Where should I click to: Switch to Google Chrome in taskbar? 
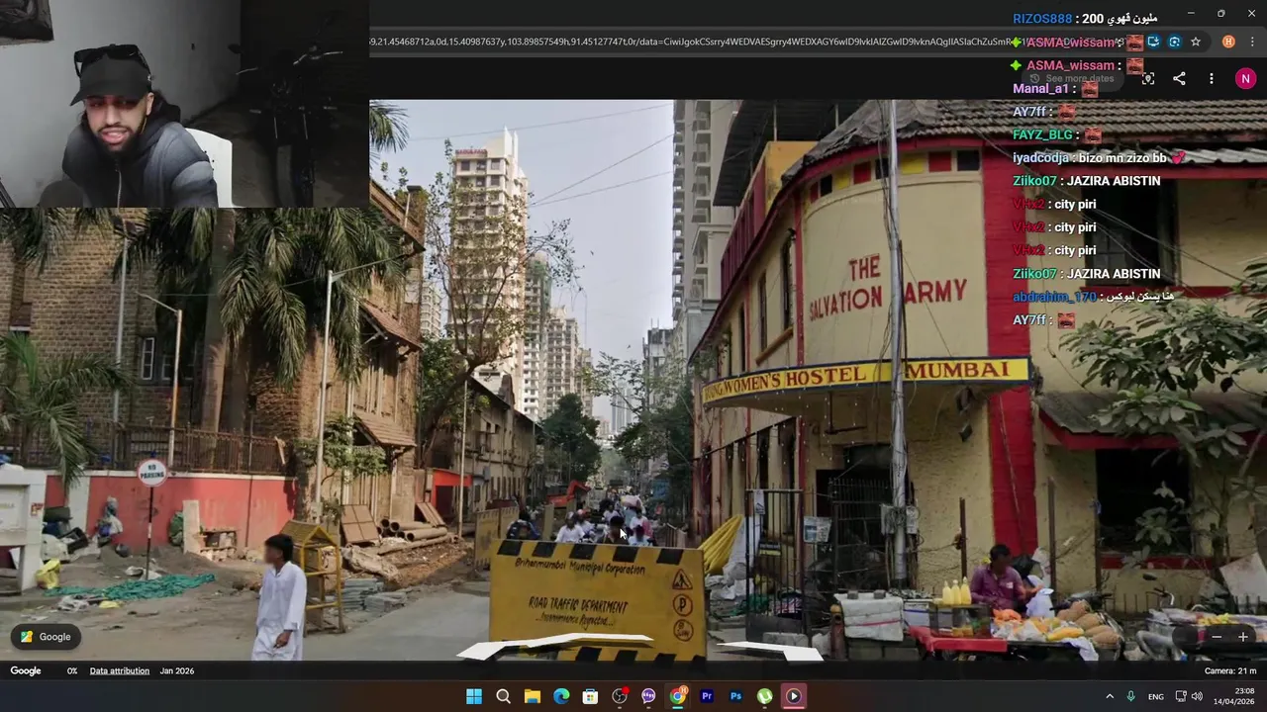[678, 696]
